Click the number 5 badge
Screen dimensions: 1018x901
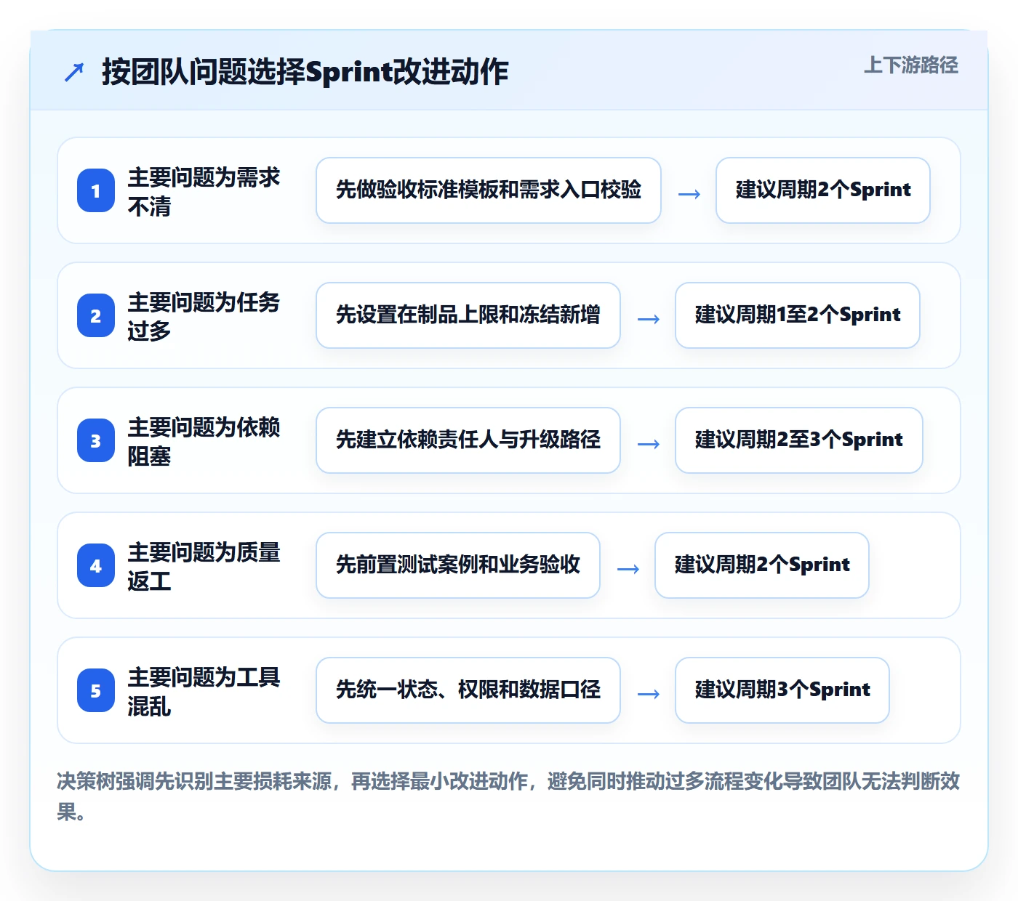click(x=96, y=690)
